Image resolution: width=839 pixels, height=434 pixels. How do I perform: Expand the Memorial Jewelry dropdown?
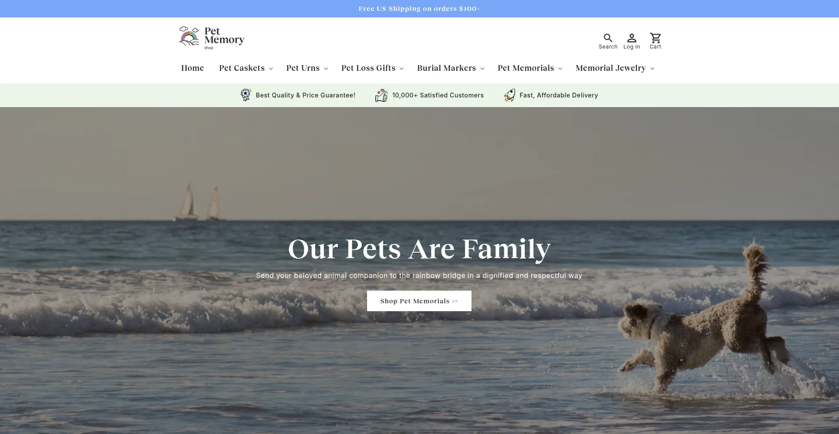615,68
